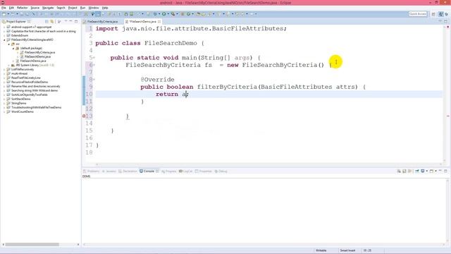Click the Pin Console icon

tap(416, 171)
